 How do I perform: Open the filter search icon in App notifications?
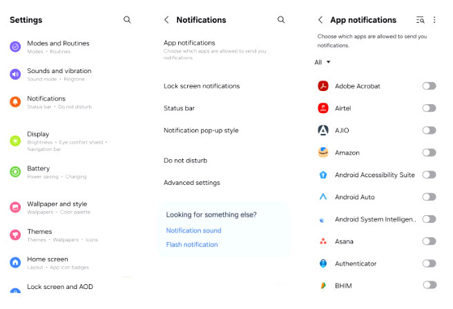[x=421, y=20]
